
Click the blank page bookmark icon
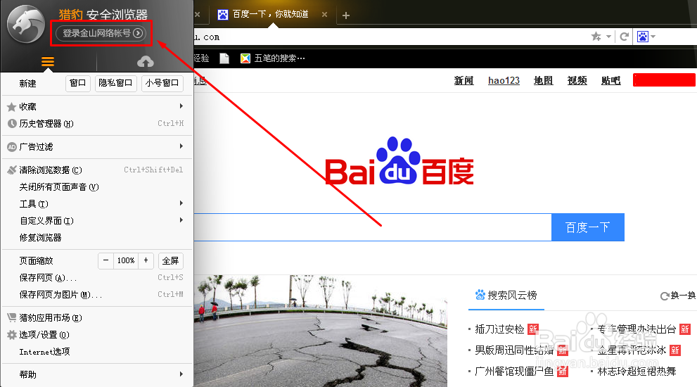tap(224, 58)
